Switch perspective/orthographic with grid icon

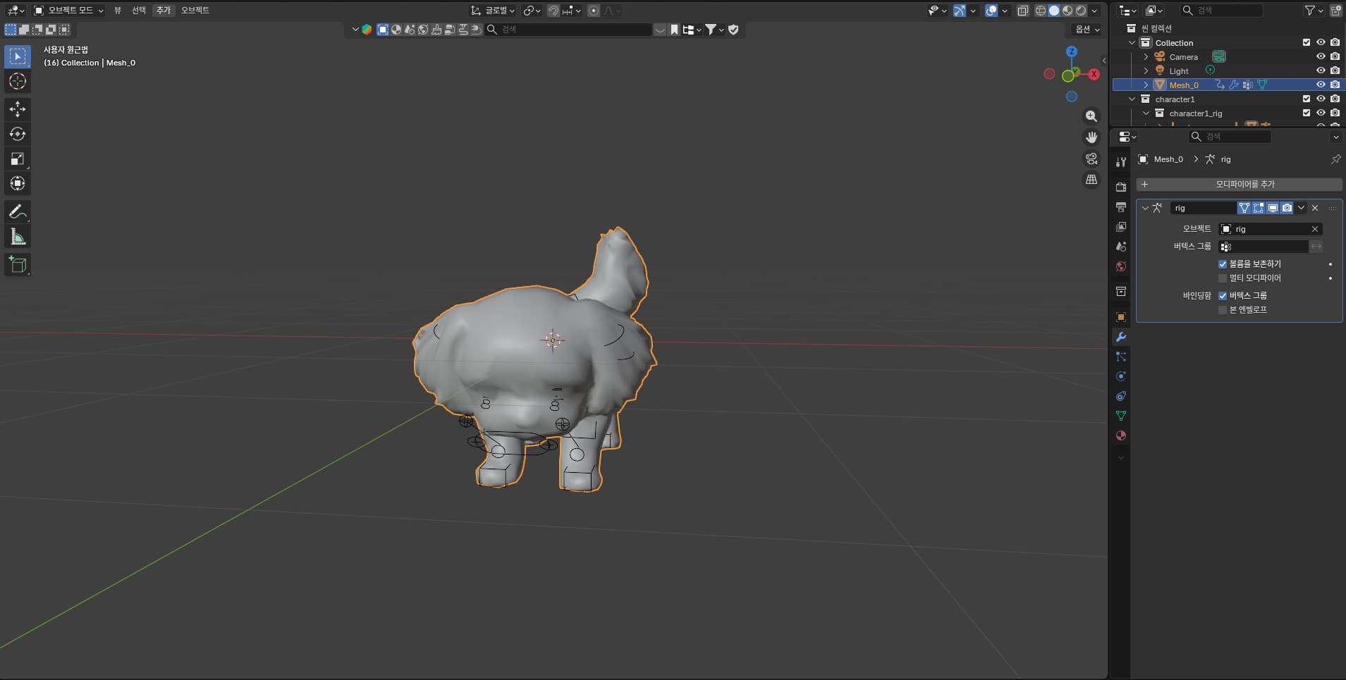coord(1091,180)
